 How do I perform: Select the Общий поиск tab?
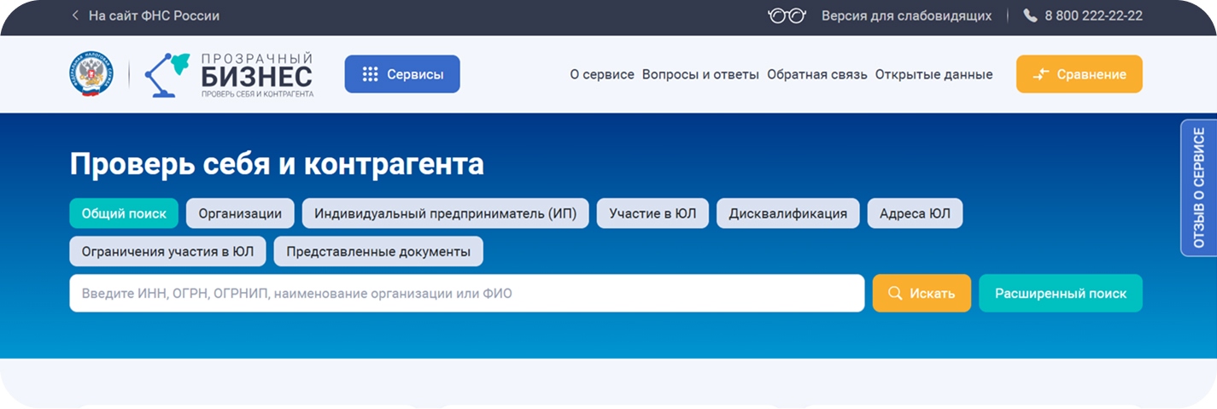[124, 213]
